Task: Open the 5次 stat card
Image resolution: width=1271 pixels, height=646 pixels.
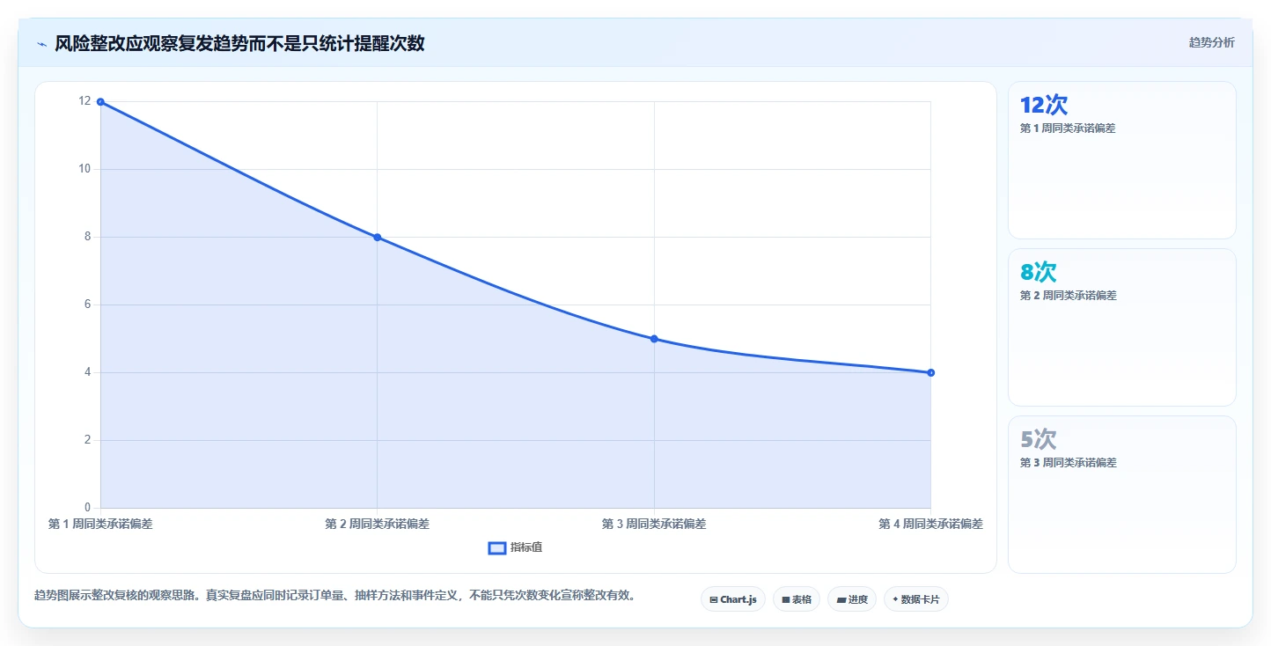Action: pos(1122,495)
